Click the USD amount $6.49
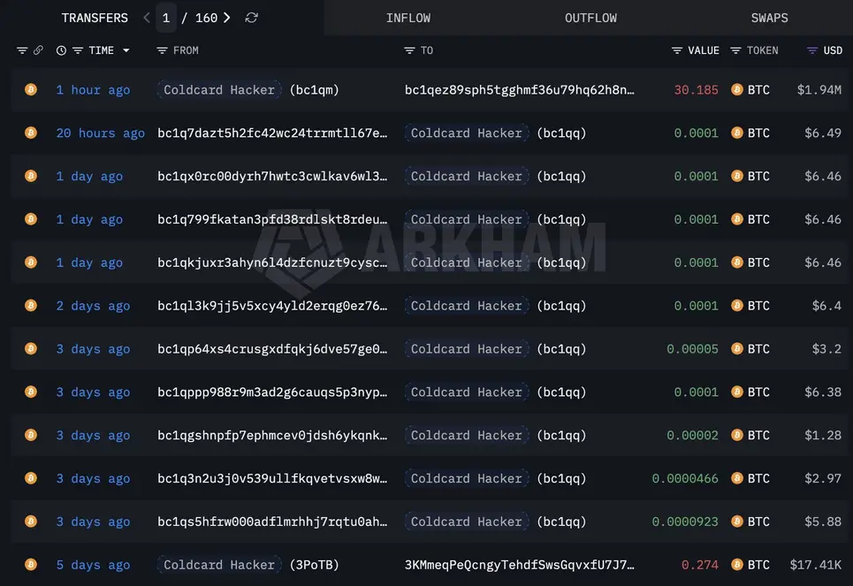 pyautogui.click(x=823, y=133)
